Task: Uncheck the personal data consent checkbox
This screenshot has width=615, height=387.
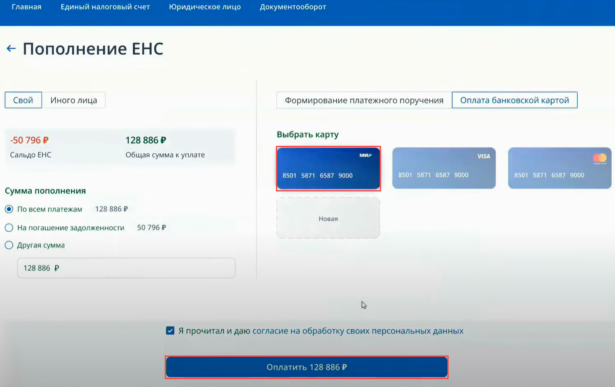Action: tap(170, 331)
